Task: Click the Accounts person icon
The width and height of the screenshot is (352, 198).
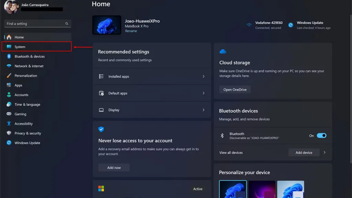Action: (9, 95)
